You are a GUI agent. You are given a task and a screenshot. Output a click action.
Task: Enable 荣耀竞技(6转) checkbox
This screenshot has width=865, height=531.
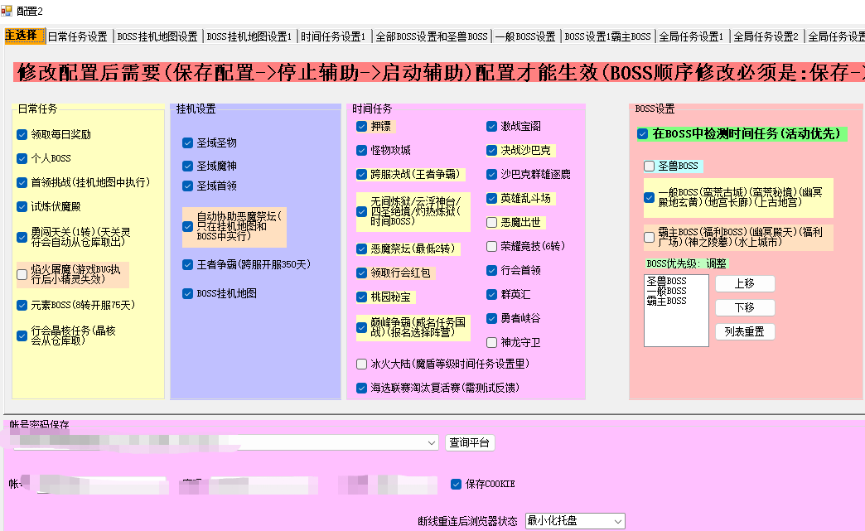tap(491, 247)
